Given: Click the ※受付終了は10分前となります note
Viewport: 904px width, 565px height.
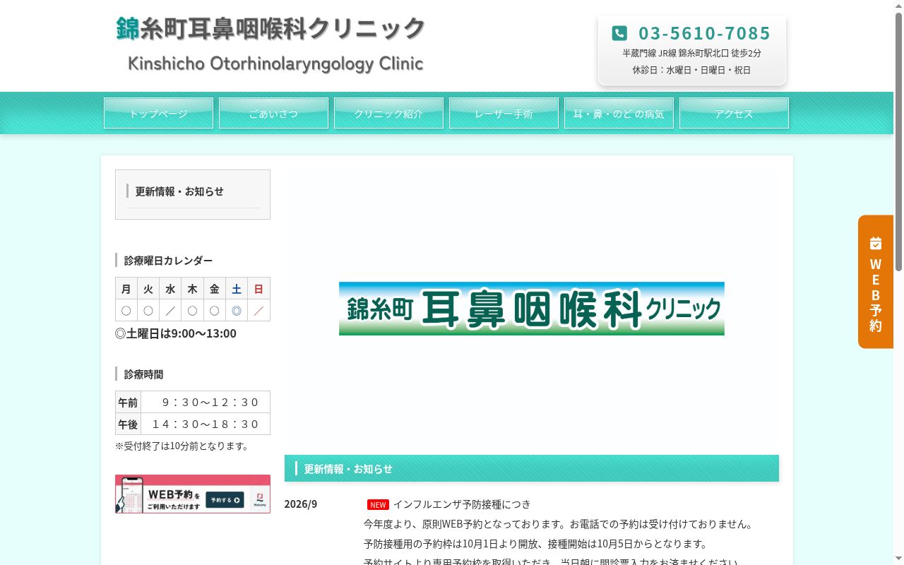Looking at the screenshot, I should [x=182, y=446].
